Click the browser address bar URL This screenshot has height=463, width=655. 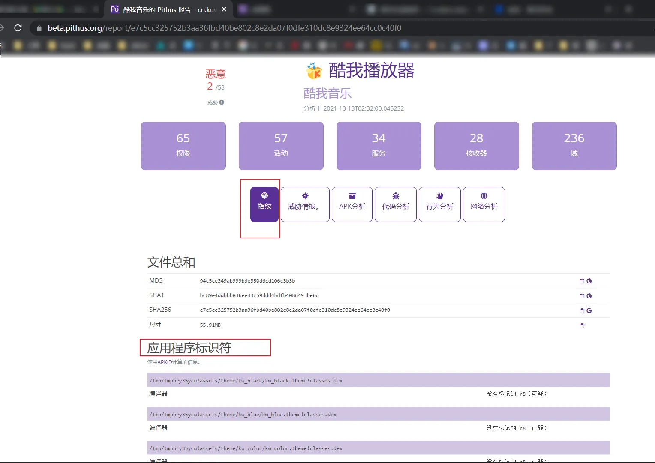(224, 28)
